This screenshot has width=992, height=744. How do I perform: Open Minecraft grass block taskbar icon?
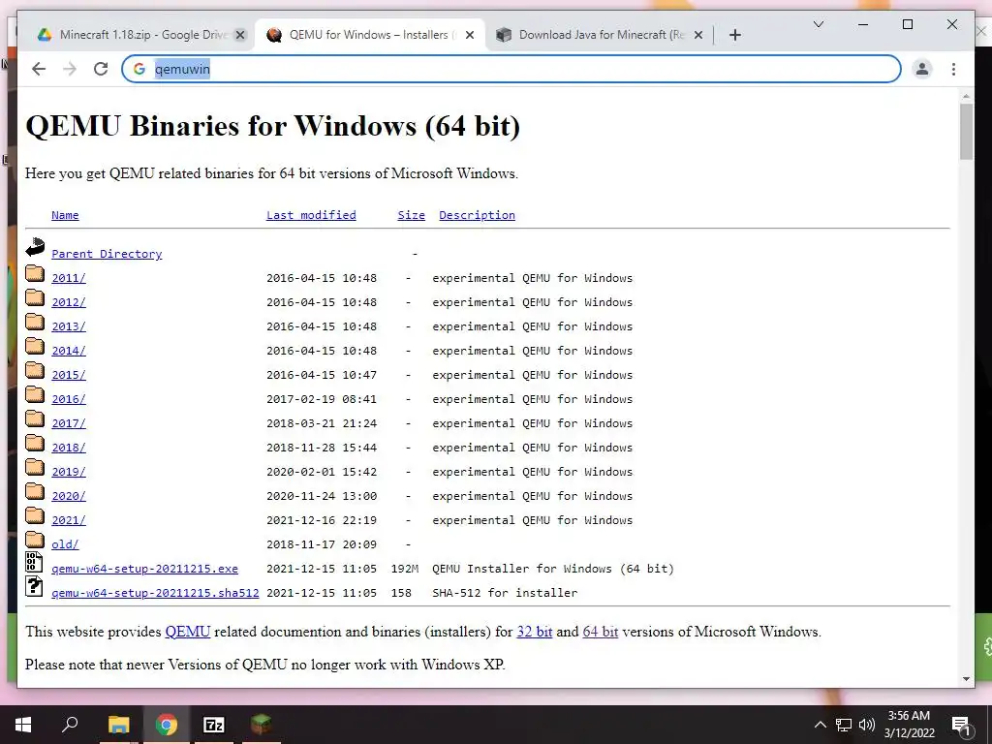(x=261, y=725)
